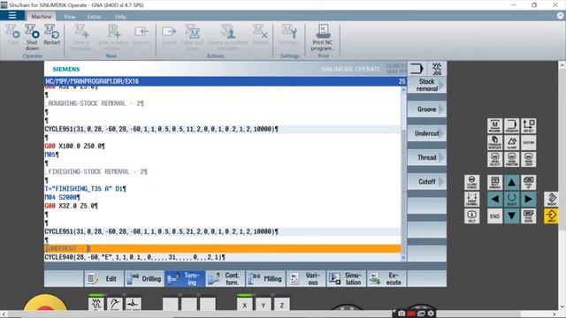Click the END key on keypad
The image size is (566, 318).
pyautogui.click(x=495, y=216)
